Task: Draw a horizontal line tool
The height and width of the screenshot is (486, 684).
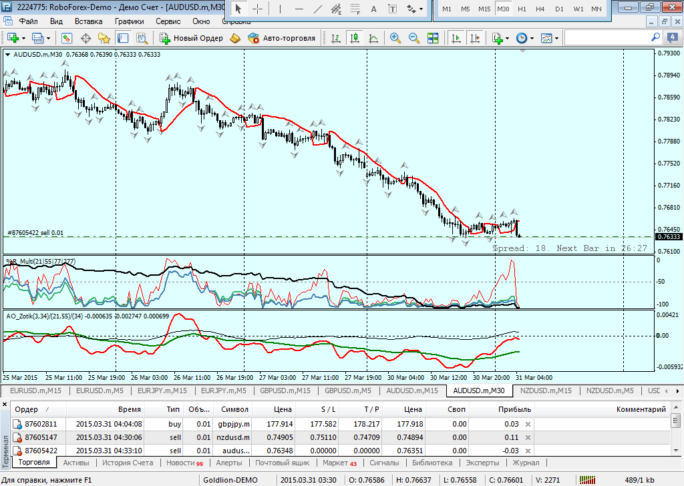Action: click(299, 9)
